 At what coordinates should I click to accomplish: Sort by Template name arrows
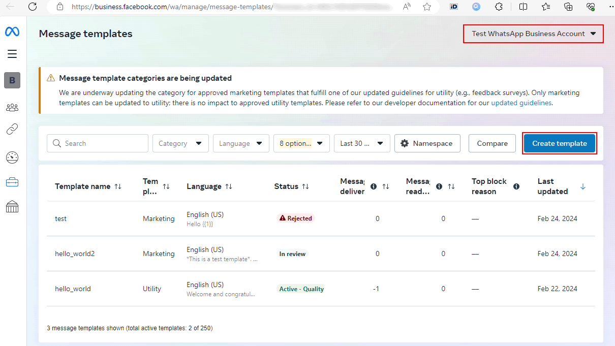[118, 186]
